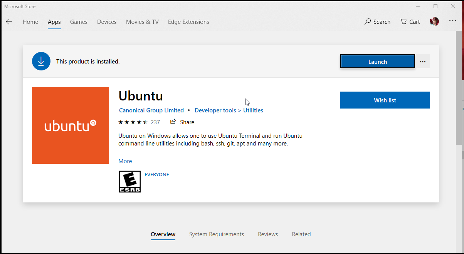Add Ubuntu to Wish list

click(x=385, y=100)
